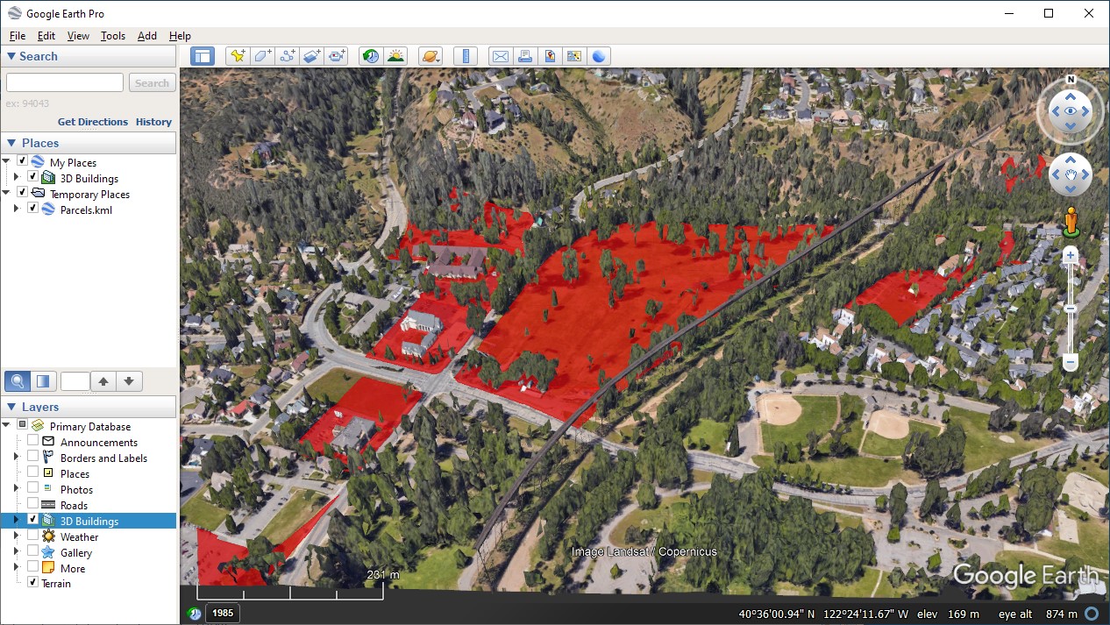
Task: Disable the Terrain layer checkbox
Action: pyautogui.click(x=32, y=582)
